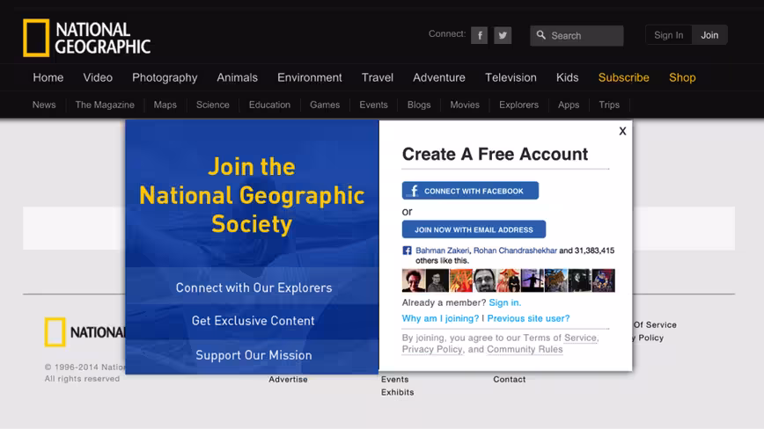Screen dimensions: 764x429
Task: Open the Events footer link
Action: pyautogui.click(x=394, y=380)
